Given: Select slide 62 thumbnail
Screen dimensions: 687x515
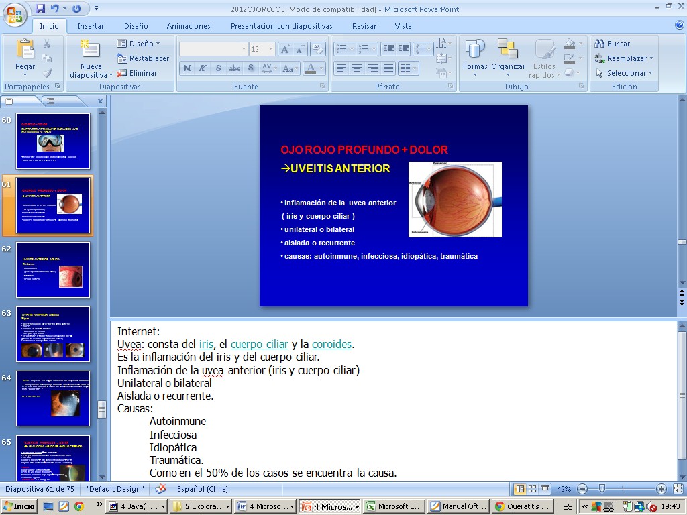Looking at the screenshot, I should tap(53, 270).
